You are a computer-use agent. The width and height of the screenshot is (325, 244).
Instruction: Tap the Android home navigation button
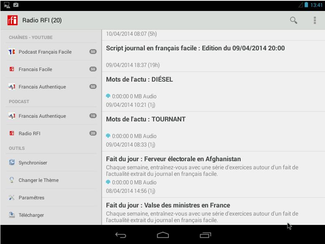[x=163, y=235]
